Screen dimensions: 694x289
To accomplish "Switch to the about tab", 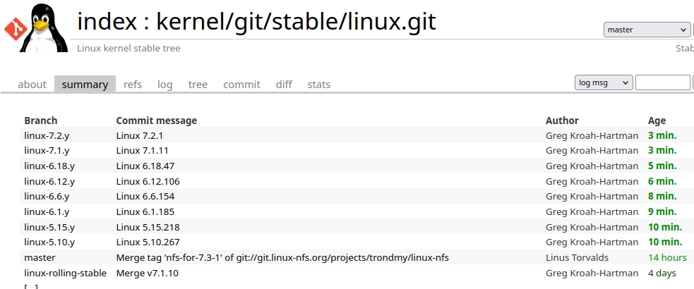I will (x=32, y=85).
